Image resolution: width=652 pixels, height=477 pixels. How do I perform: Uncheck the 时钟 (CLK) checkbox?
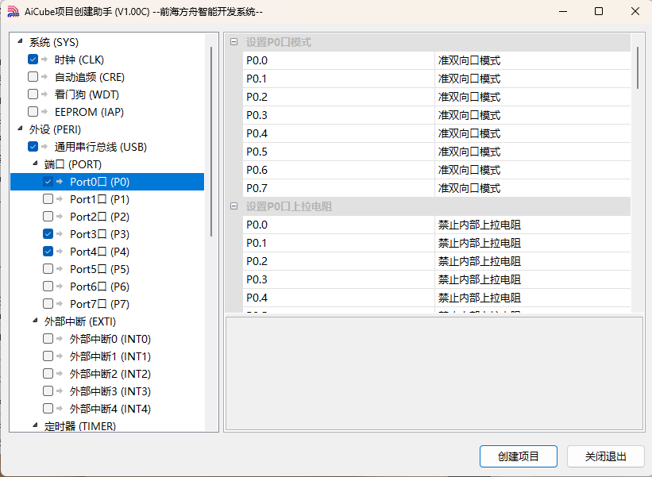33,60
